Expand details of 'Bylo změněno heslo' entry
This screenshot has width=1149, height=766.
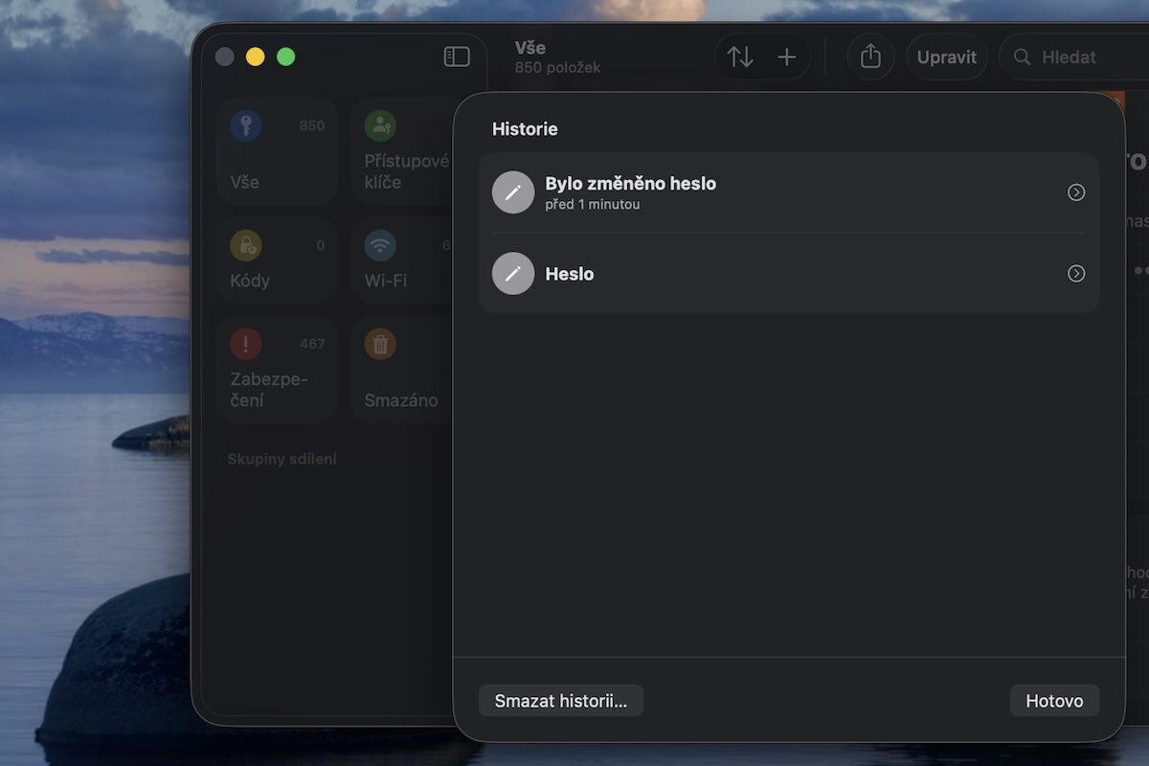point(1076,191)
